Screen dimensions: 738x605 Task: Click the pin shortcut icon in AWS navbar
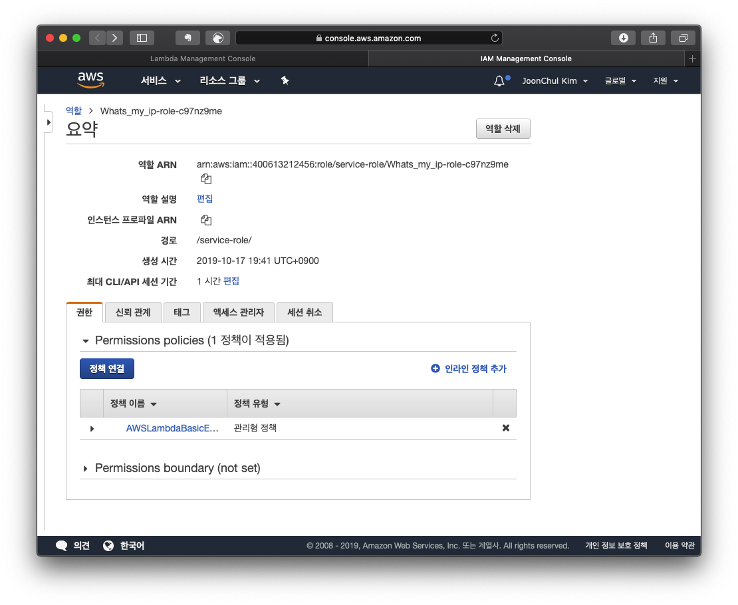[285, 80]
